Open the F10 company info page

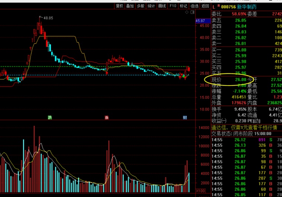point(173,6)
